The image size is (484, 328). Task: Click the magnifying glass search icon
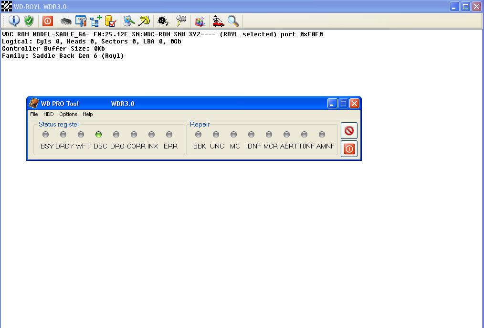233,21
